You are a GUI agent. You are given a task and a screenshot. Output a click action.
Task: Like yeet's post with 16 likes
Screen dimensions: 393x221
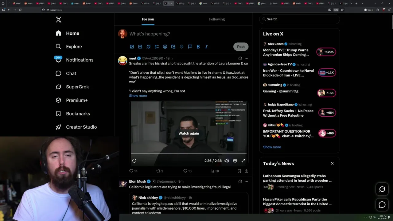(187, 171)
